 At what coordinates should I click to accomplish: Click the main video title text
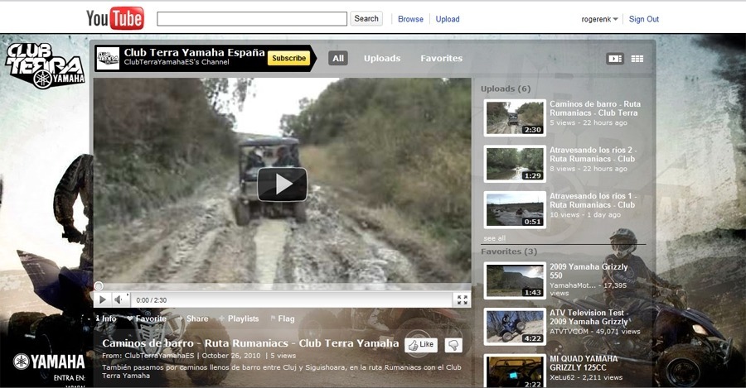click(x=250, y=343)
